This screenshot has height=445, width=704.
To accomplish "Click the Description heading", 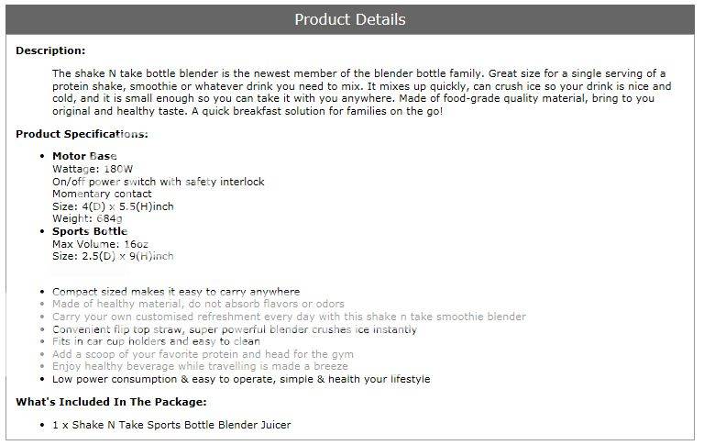I will [50, 50].
